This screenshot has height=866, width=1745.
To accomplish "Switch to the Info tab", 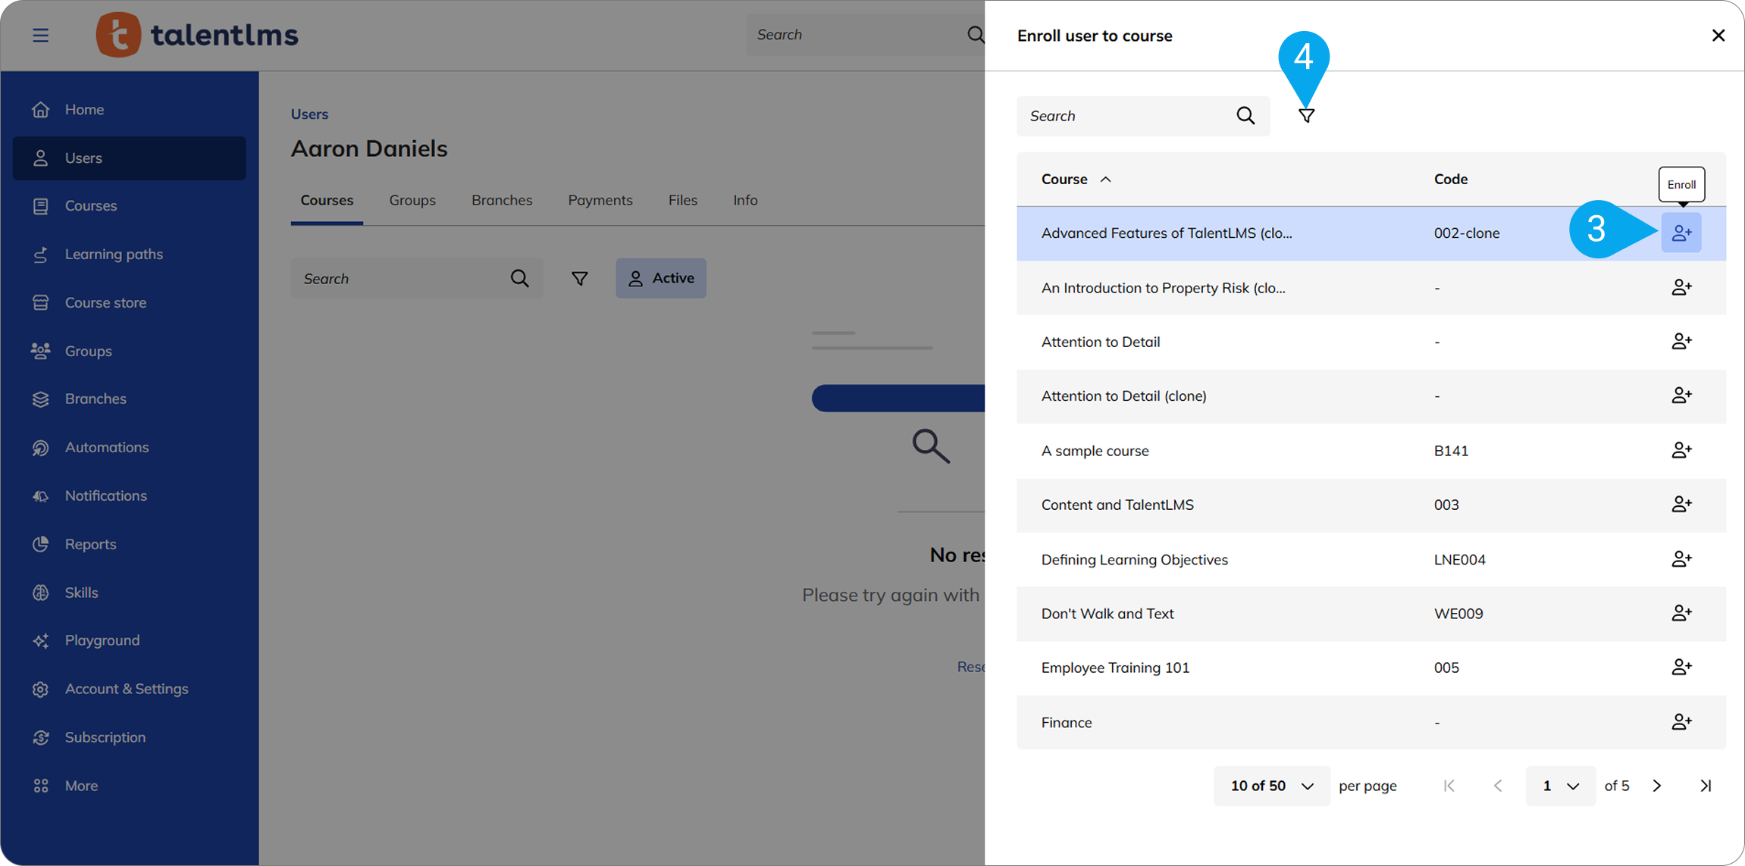I will point(745,200).
